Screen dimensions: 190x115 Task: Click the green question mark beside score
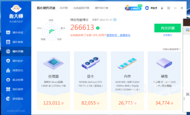(98, 28)
